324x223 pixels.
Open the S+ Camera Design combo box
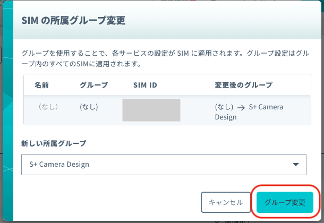click(x=164, y=165)
